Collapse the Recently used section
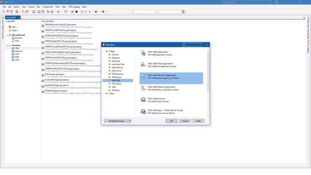Viewport: 311px width, 175px height. 7,35
